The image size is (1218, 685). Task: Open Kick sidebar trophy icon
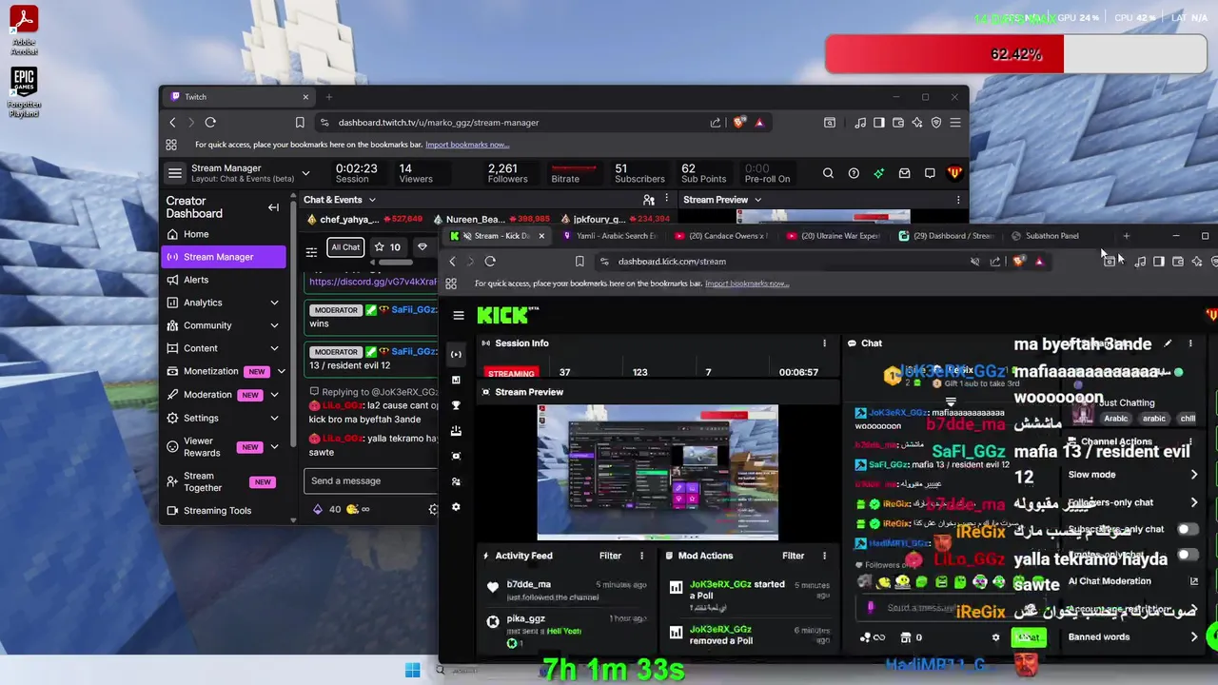pos(456,405)
